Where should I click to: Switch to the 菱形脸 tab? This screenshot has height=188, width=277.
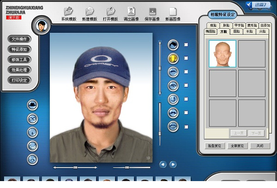[x=252, y=25]
